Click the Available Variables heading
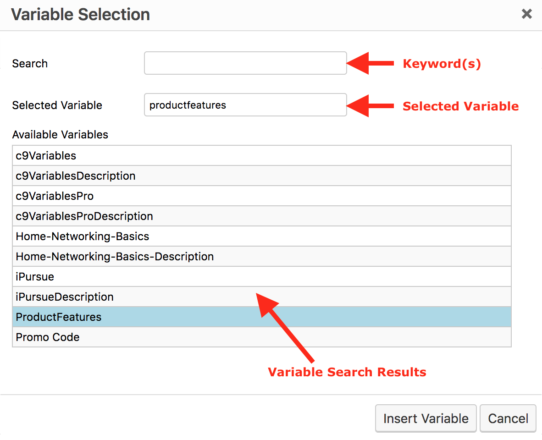This screenshot has height=440, width=542. point(60,135)
